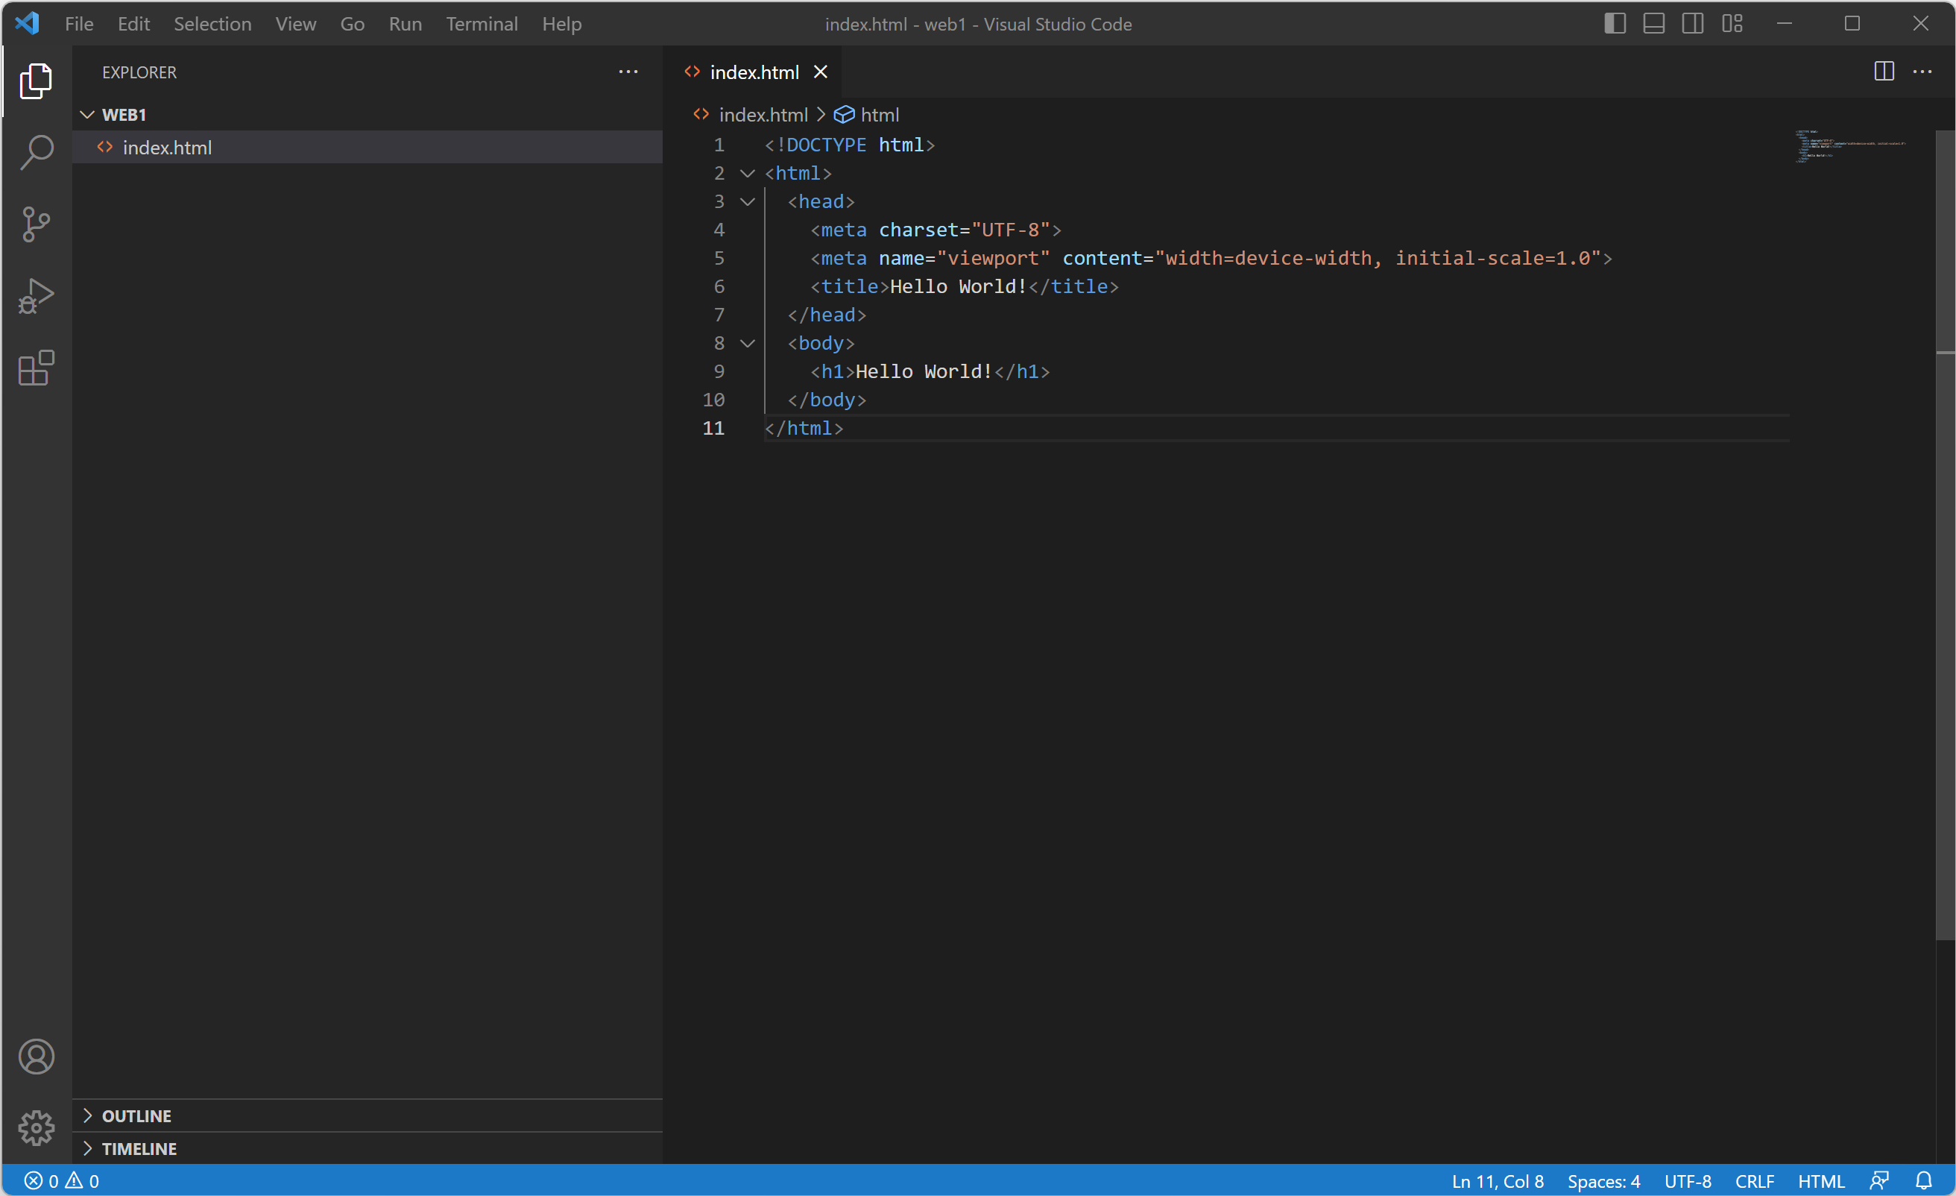
Task: Open the Extensions view
Action: click(37, 368)
